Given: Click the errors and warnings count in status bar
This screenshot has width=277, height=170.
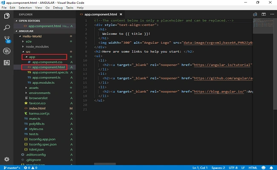Looking at the screenshot, I should 31,168.
